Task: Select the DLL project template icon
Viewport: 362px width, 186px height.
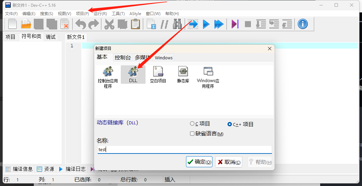Action: 133,72
